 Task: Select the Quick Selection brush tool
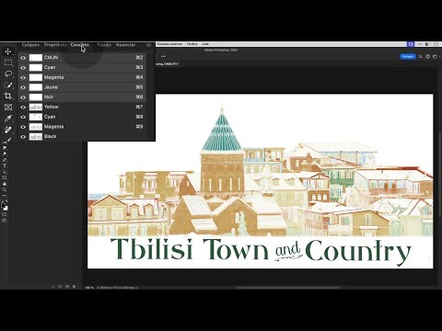(x=8, y=85)
